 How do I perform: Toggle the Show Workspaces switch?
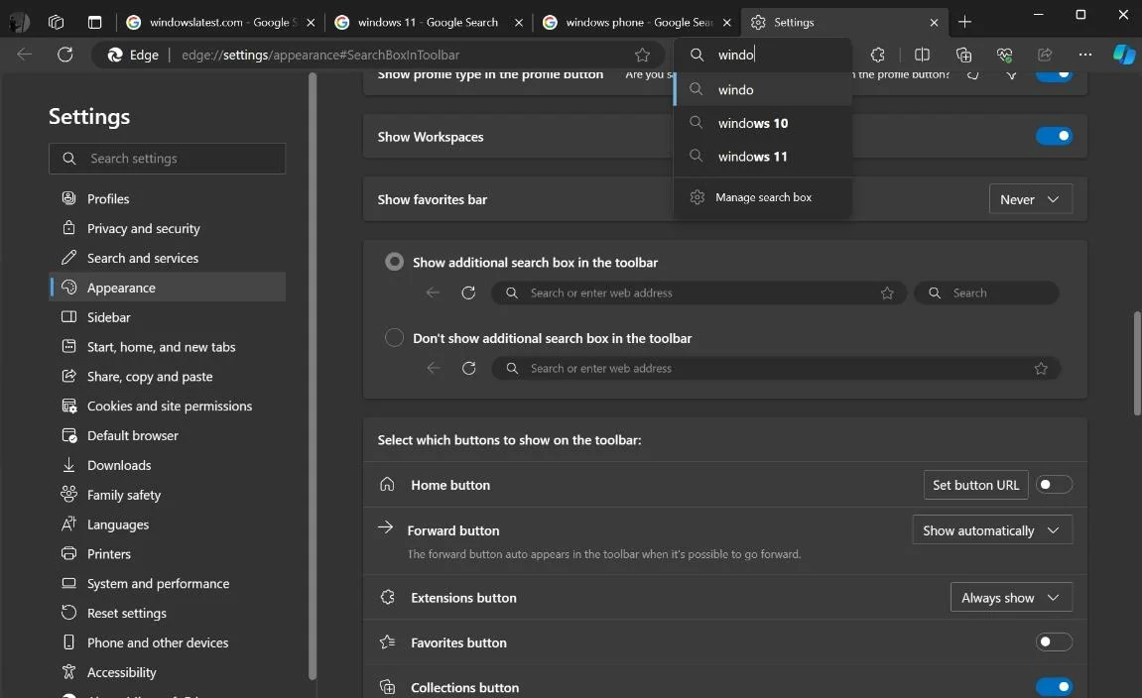click(1054, 136)
